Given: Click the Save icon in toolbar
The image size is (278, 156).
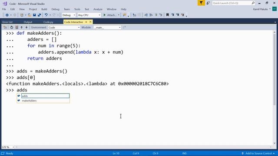Looking at the screenshot, I should [x=34, y=15].
